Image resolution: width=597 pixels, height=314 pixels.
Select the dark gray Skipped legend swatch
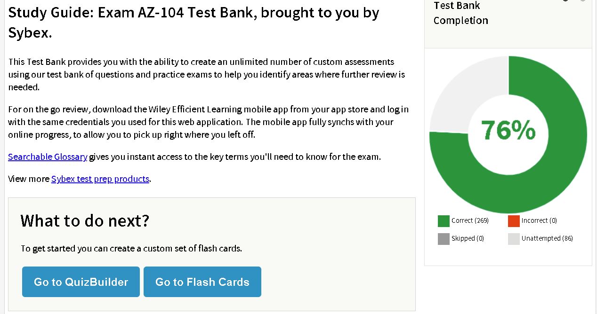pyautogui.click(x=444, y=239)
